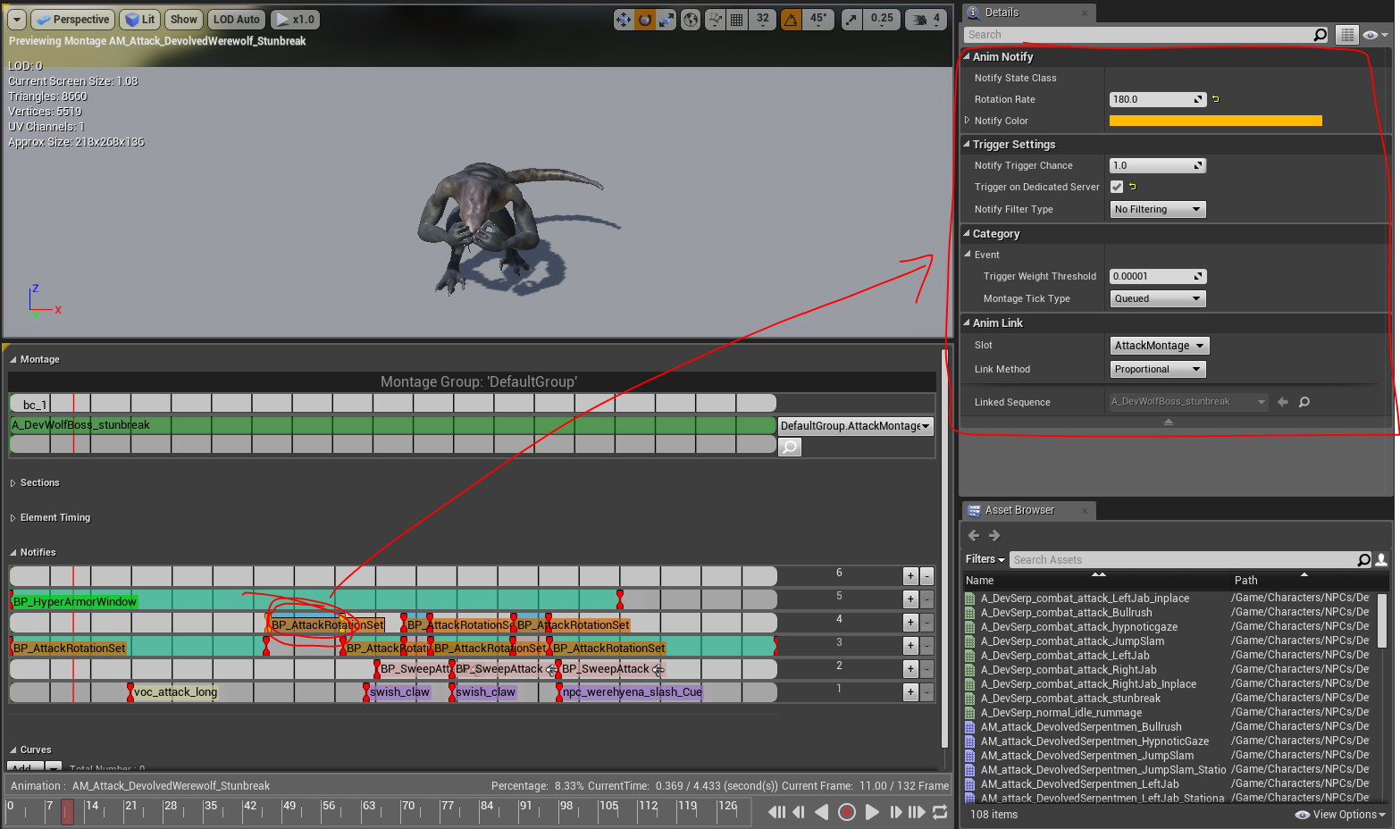Image resolution: width=1400 pixels, height=829 pixels.
Task: Click the surface snapping icon
Action: (x=715, y=20)
